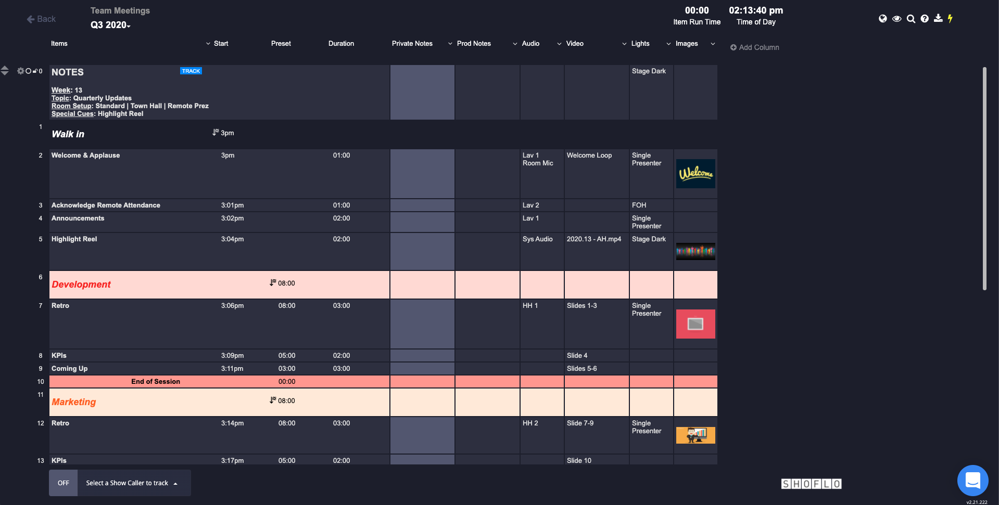Click the Lights column header
This screenshot has width=999, height=505.
point(640,44)
